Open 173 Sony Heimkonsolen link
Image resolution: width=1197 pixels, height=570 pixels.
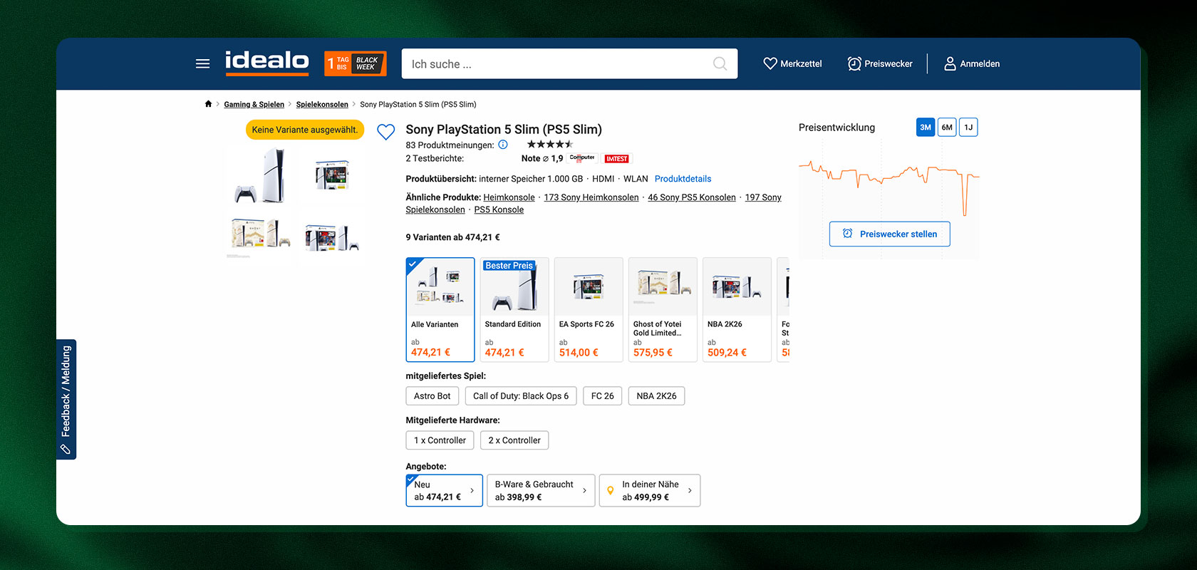591,197
